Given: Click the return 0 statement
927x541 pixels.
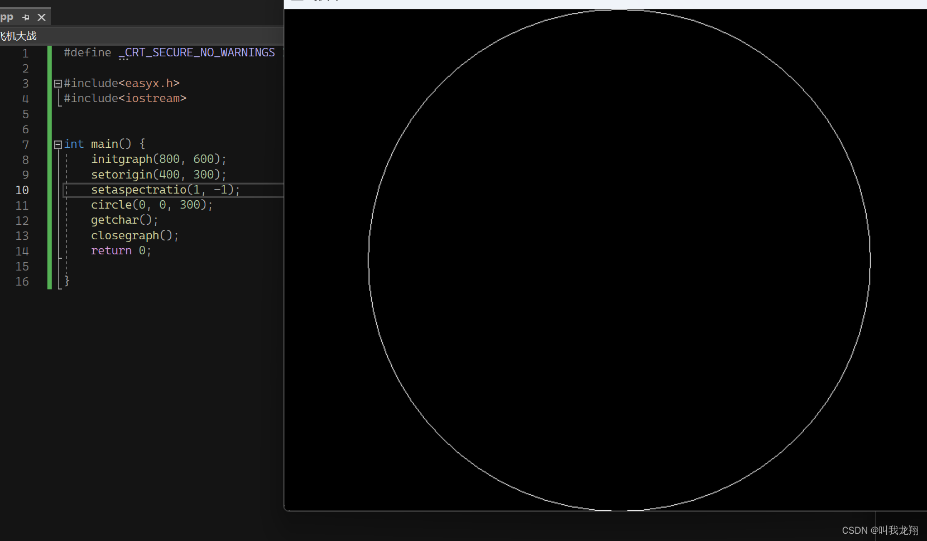Looking at the screenshot, I should coord(121,250).
